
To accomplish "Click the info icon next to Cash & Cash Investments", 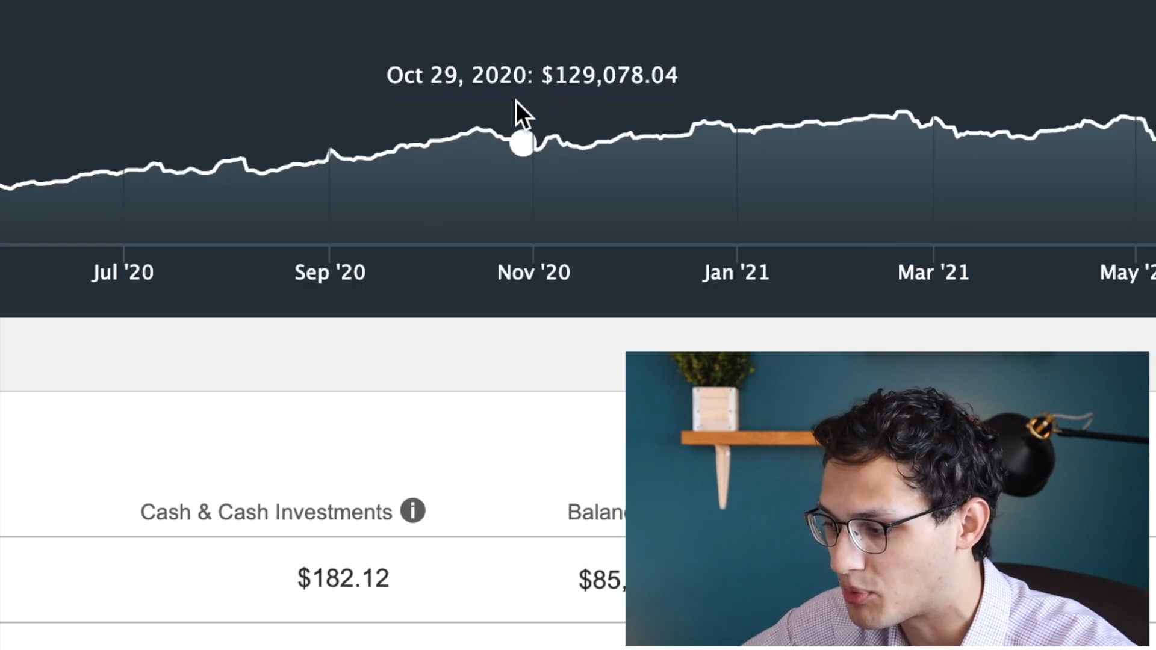I will [x=413, y=511].
